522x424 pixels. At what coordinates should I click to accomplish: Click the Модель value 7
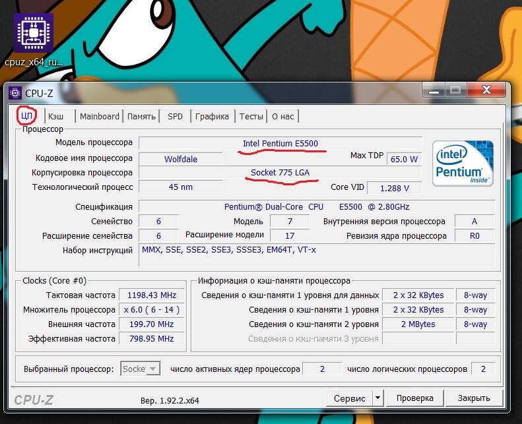[x=290, y=221]
